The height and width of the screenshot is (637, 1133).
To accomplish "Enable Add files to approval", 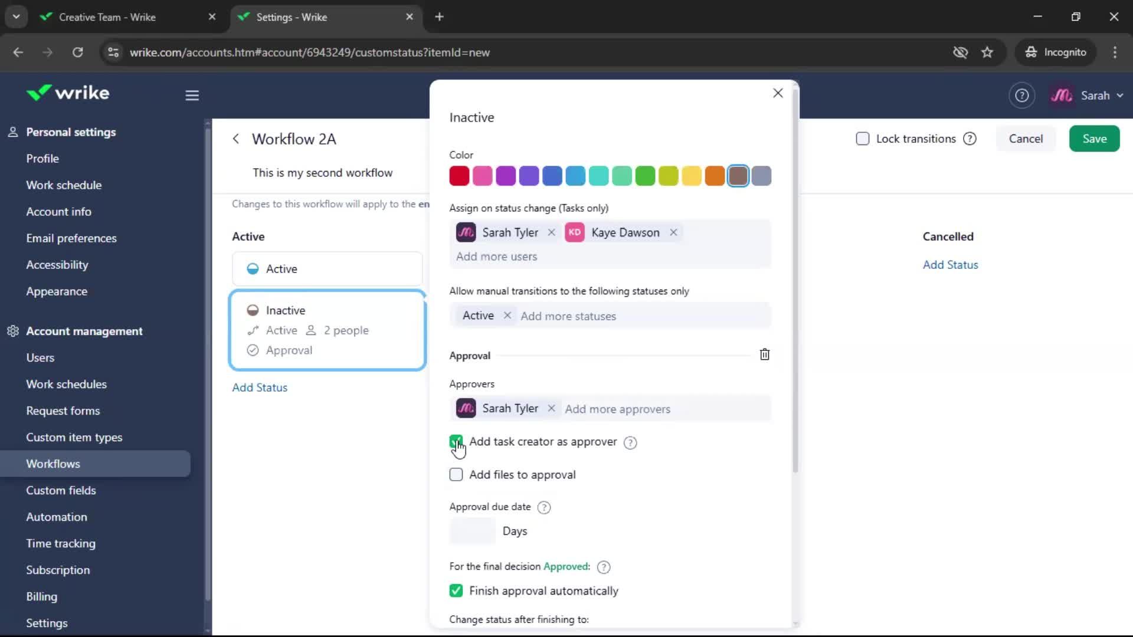I will [x=456, y=475].
